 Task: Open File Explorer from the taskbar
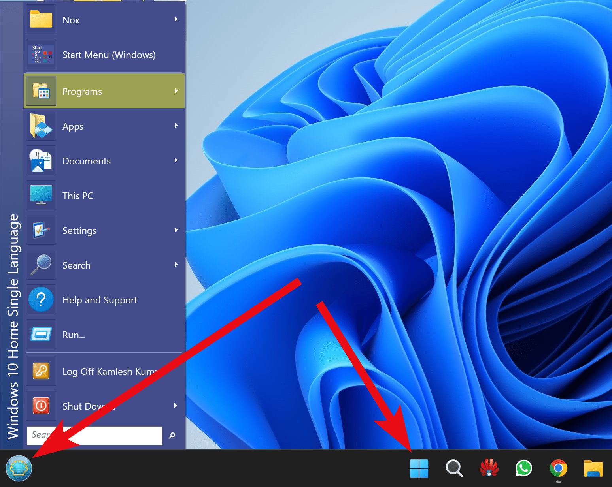pyautogui.click(x=593, y=468)
